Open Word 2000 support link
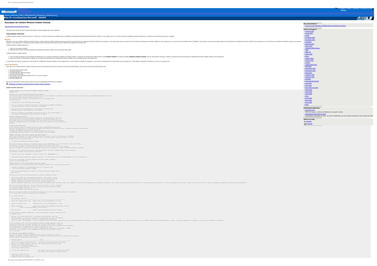Screen dimensions: 377x266 309,94
